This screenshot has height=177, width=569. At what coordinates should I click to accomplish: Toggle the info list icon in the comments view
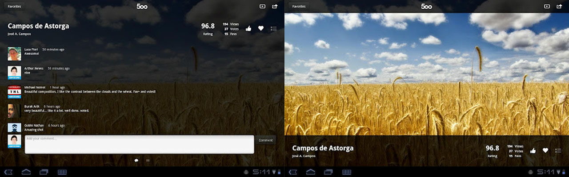pyautogui.click(x=273, y=28)
